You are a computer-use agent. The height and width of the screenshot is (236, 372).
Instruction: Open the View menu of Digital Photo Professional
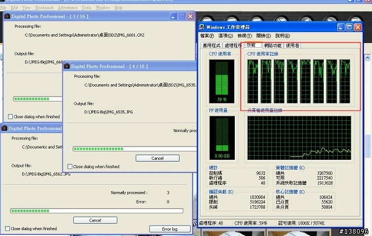point(26,8)
